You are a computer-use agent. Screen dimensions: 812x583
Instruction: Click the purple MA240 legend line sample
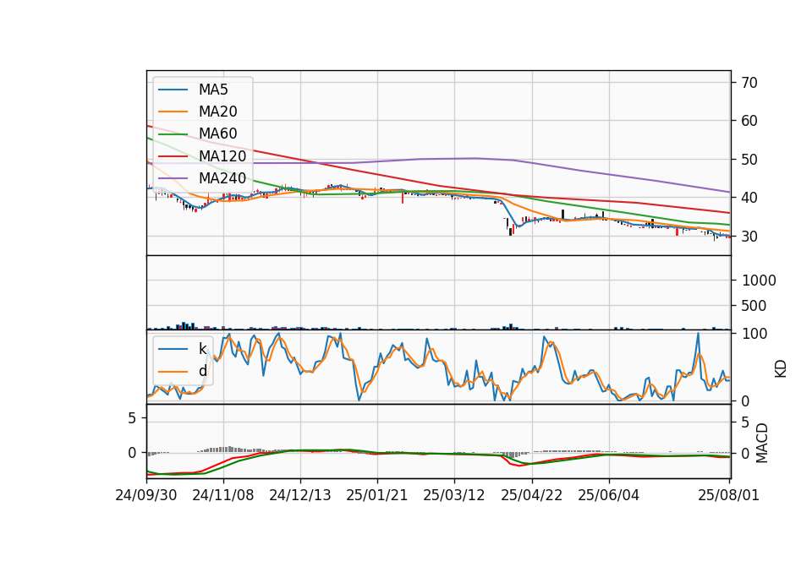point(173,178)
